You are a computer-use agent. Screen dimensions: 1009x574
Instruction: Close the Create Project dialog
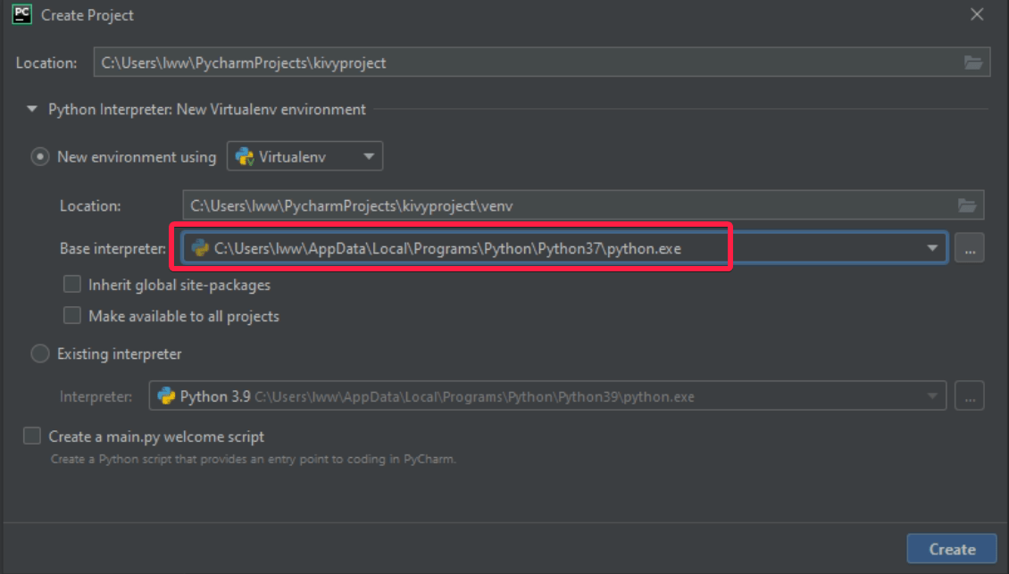point(978,15)
